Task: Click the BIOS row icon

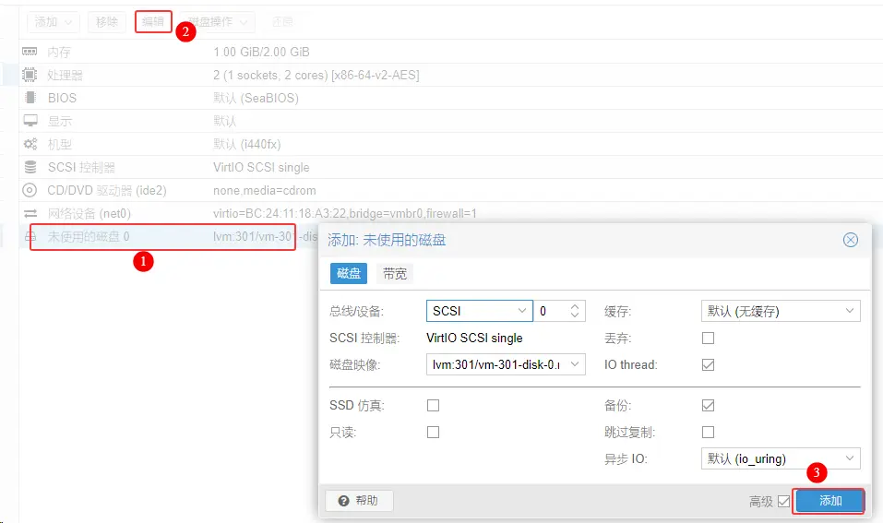Action: point(30,98)
